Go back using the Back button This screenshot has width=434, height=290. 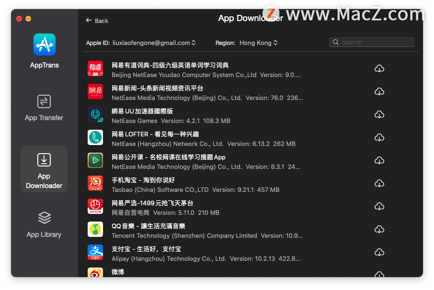(97, 21)
